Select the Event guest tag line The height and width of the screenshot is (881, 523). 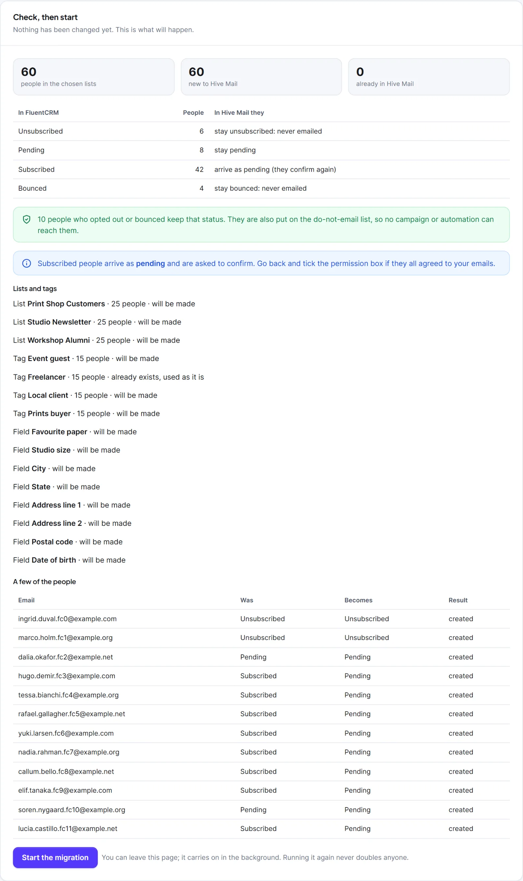[86, 358]
